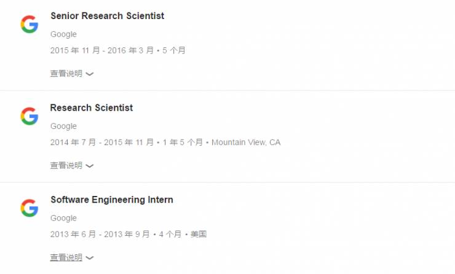This screenshot has height=274, width=455.
Task: Click the 2013 年 6 月 - 2013 年 9 月 date range
Action: point(100,234)
